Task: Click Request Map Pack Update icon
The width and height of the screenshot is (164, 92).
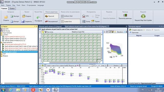Action: coord(143,16)
